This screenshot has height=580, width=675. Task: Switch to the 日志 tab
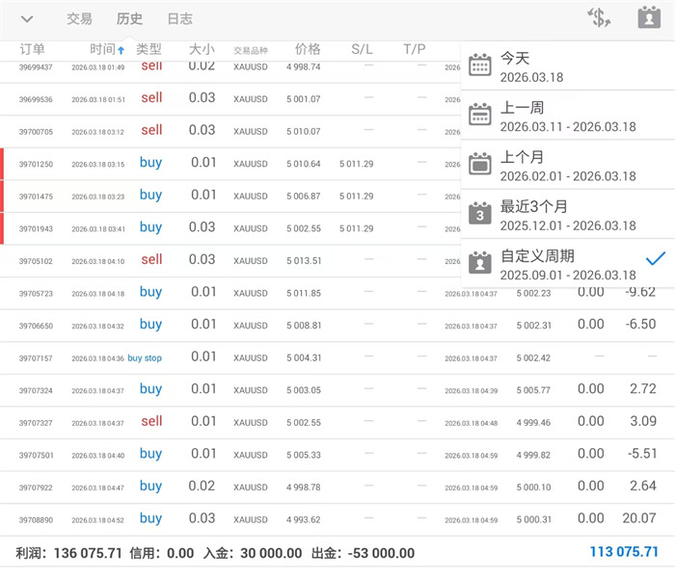(x=179, y=19)
